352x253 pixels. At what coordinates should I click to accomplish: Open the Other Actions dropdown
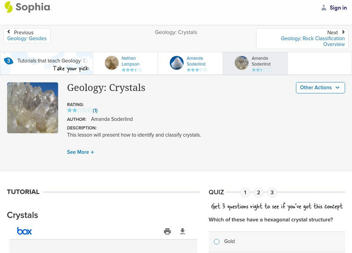tap(320, 87)
